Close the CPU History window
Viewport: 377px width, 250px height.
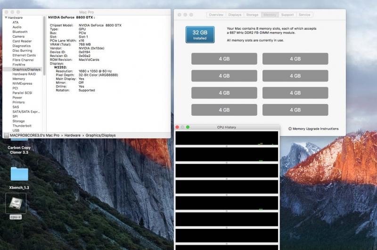coord(178,127)
